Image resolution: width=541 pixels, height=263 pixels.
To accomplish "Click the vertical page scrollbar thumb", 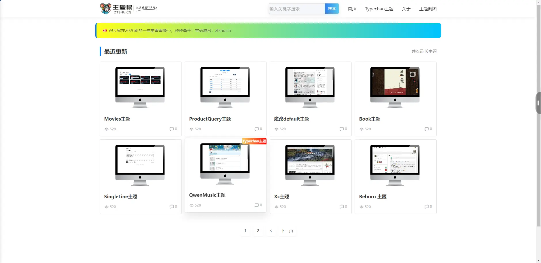I will pyautogui.click(x=538, y=115).
